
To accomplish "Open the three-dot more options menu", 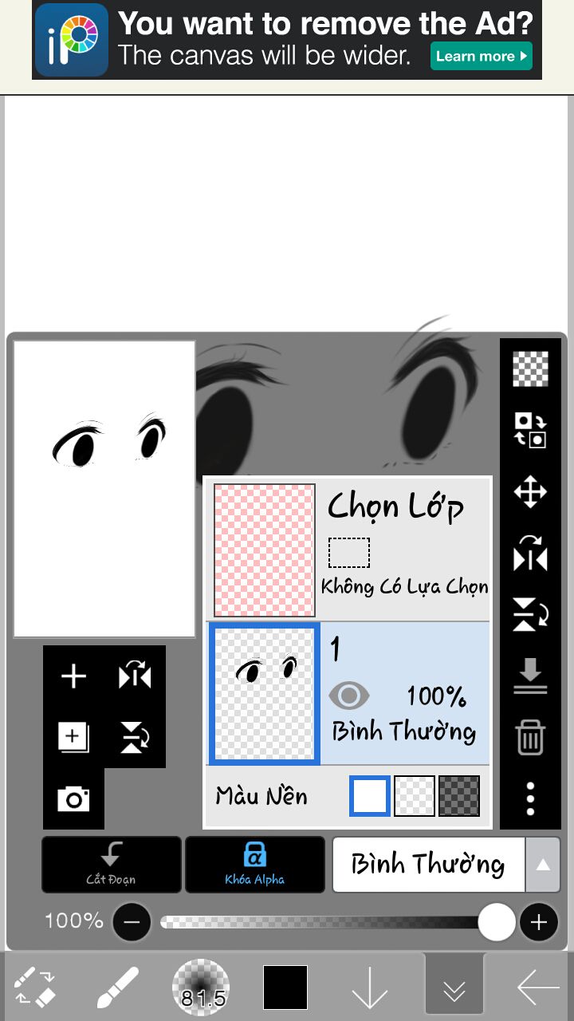I will tap(530, 798).
